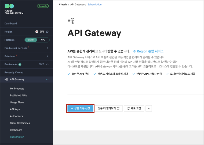Open Authorizers submenu item
The width and height of the screenshot is (204, 145).
pyautogui.click(x=16, y=116)
